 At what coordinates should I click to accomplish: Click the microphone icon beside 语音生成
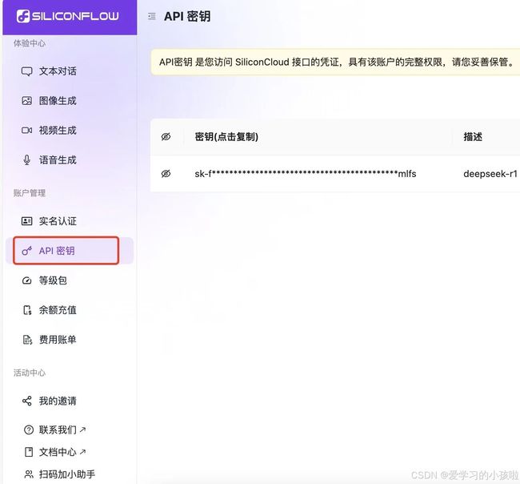[26, 159]
